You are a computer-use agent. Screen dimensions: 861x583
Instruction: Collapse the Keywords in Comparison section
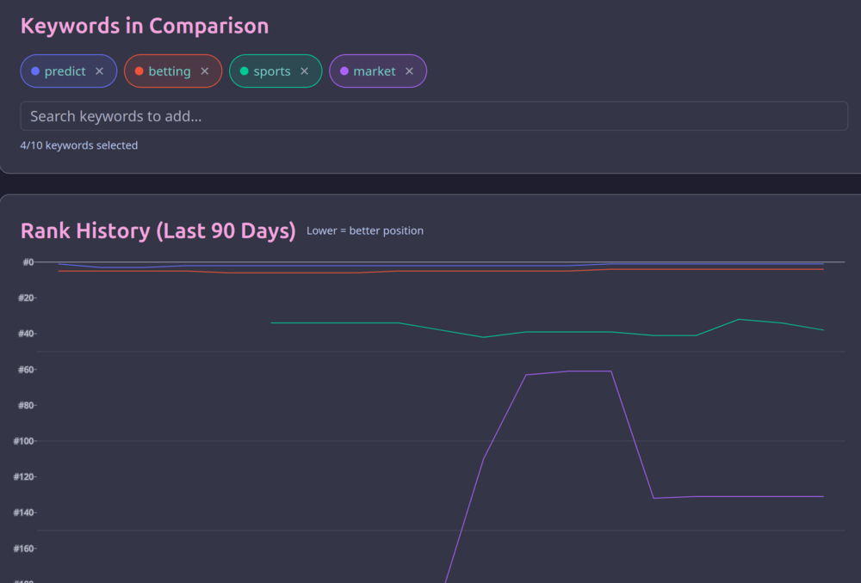tap(144, 26)
